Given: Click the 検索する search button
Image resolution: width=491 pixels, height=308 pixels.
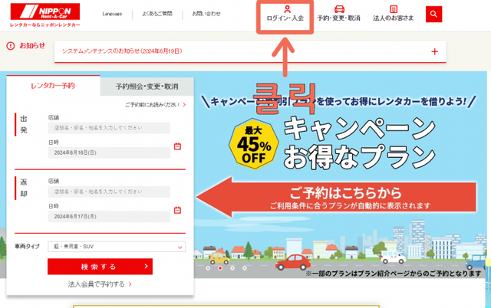Looking at the screenshot, I should [100, 267].
